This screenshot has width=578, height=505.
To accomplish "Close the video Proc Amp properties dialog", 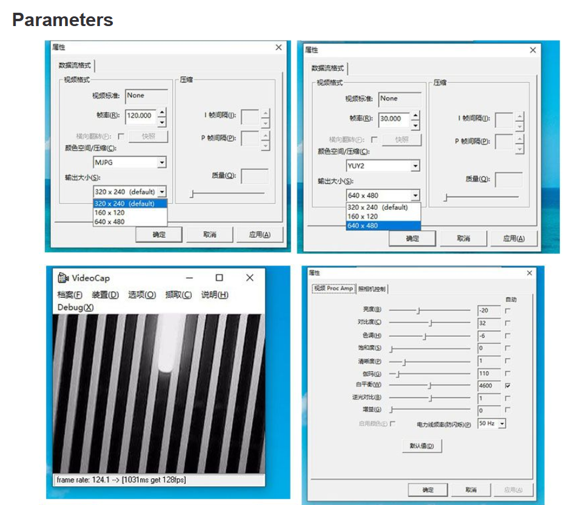I will [529, 273].
